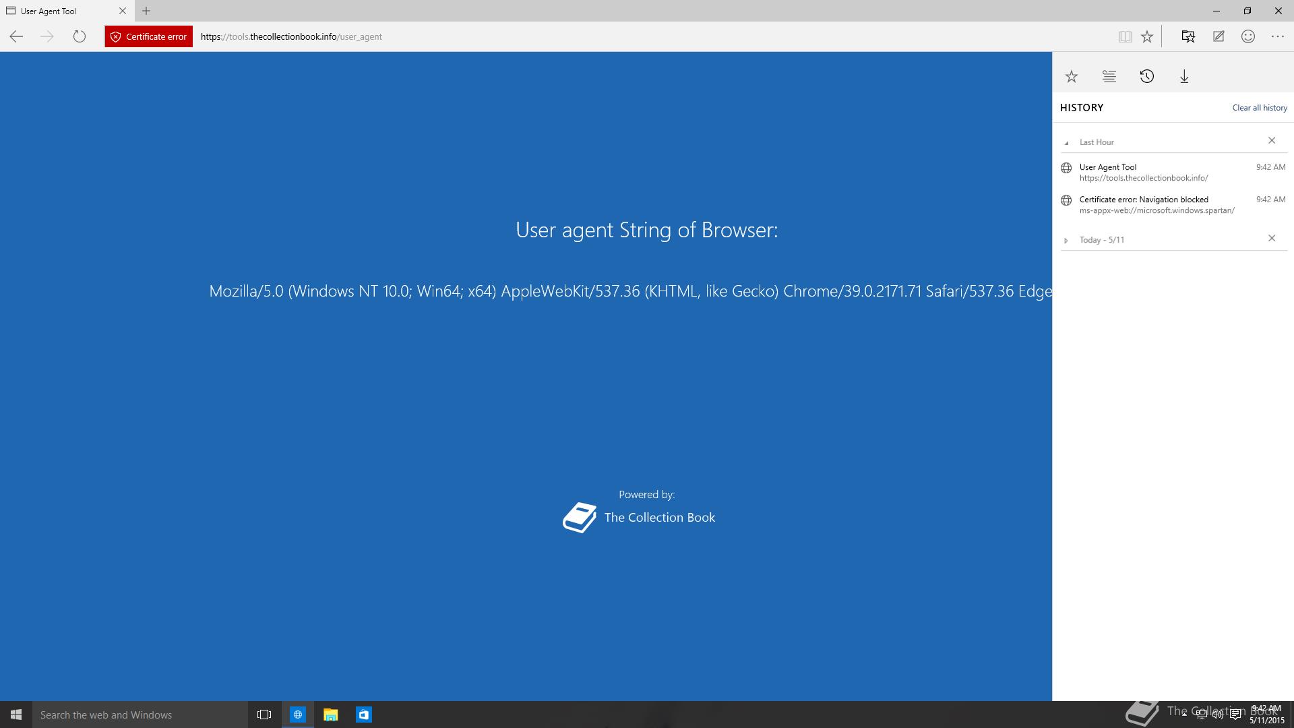Expand the Today - 5/11 history group
The image size is (1294, 728).
pos(1066,240)
